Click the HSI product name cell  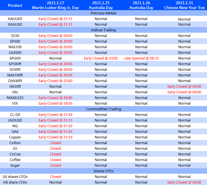coord(15,92)
